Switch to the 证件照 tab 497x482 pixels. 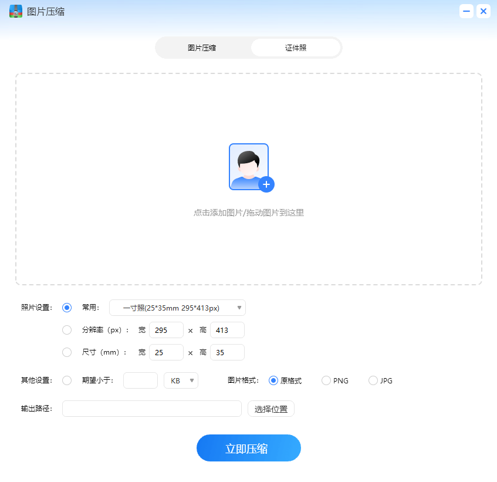click(x=296, y=48)
